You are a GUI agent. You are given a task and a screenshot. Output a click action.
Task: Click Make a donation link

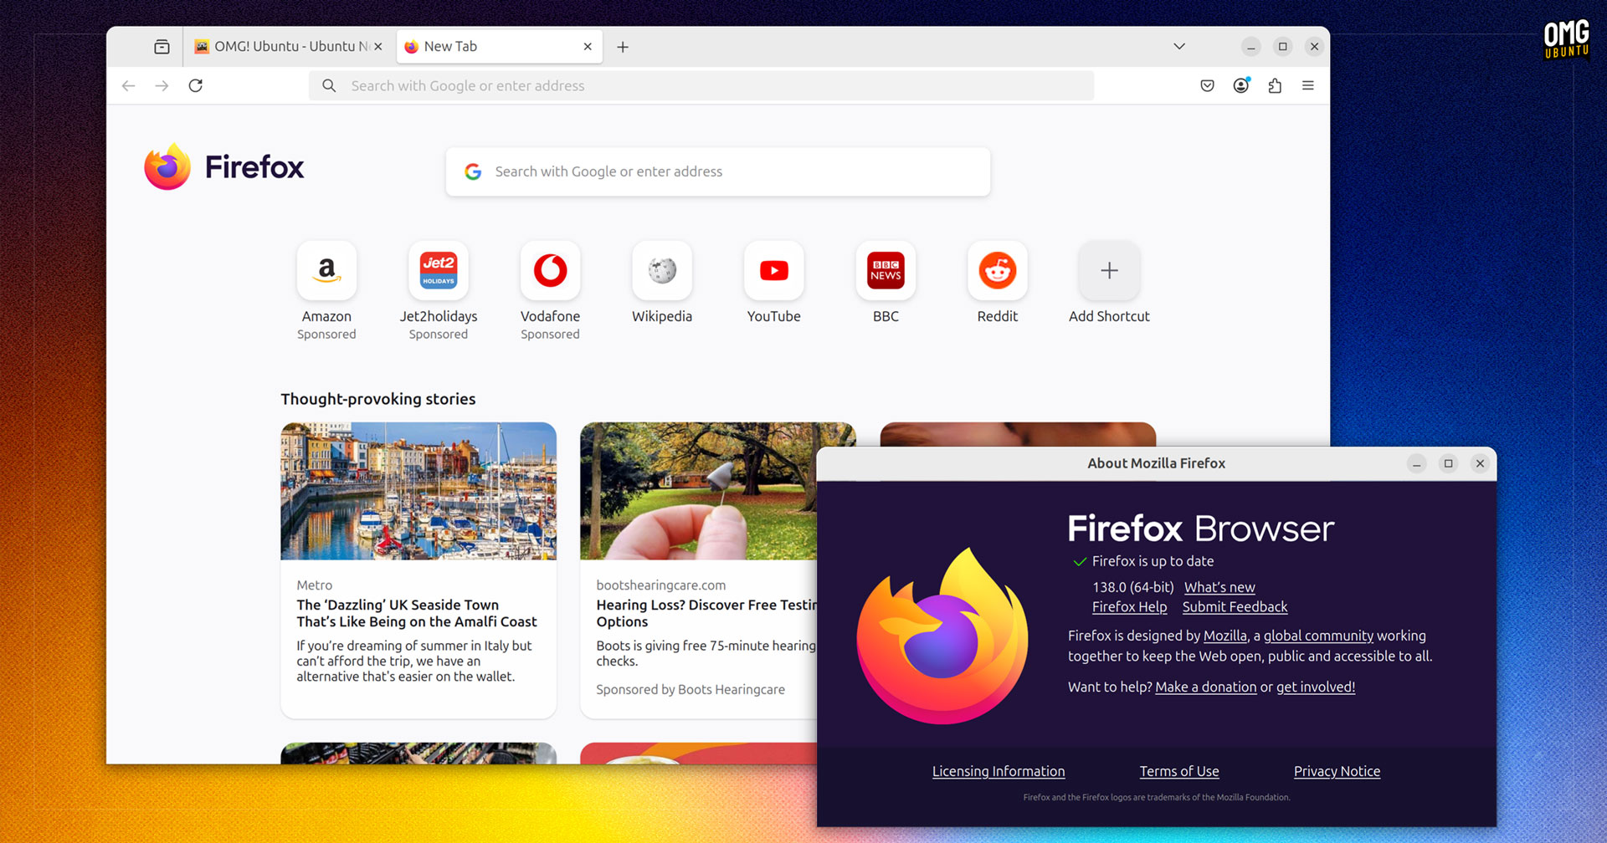click(x=1206, y=687)
